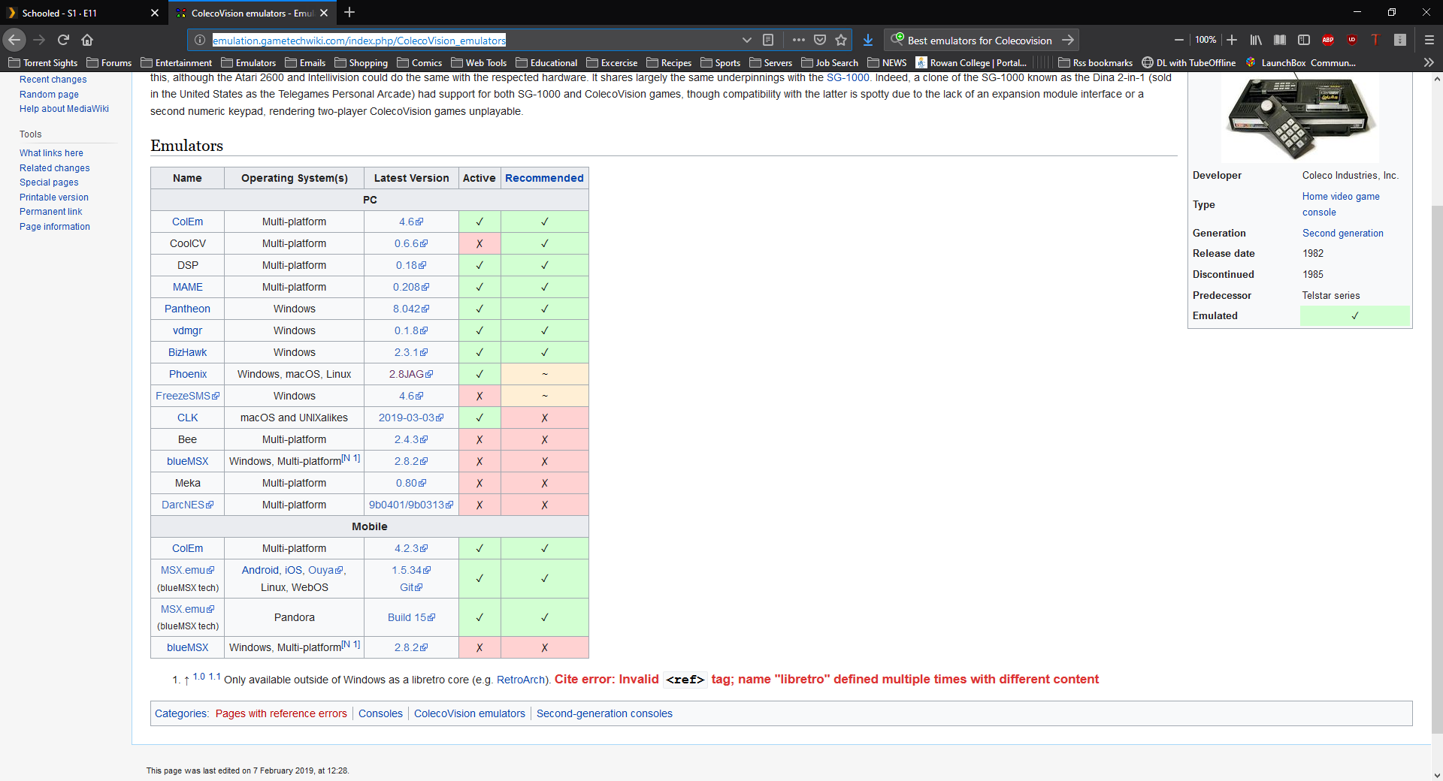Click Recent changes sidebar link
Image resolution: width=1443 pixels, height=781 pixels.
(x=53, y=80)
